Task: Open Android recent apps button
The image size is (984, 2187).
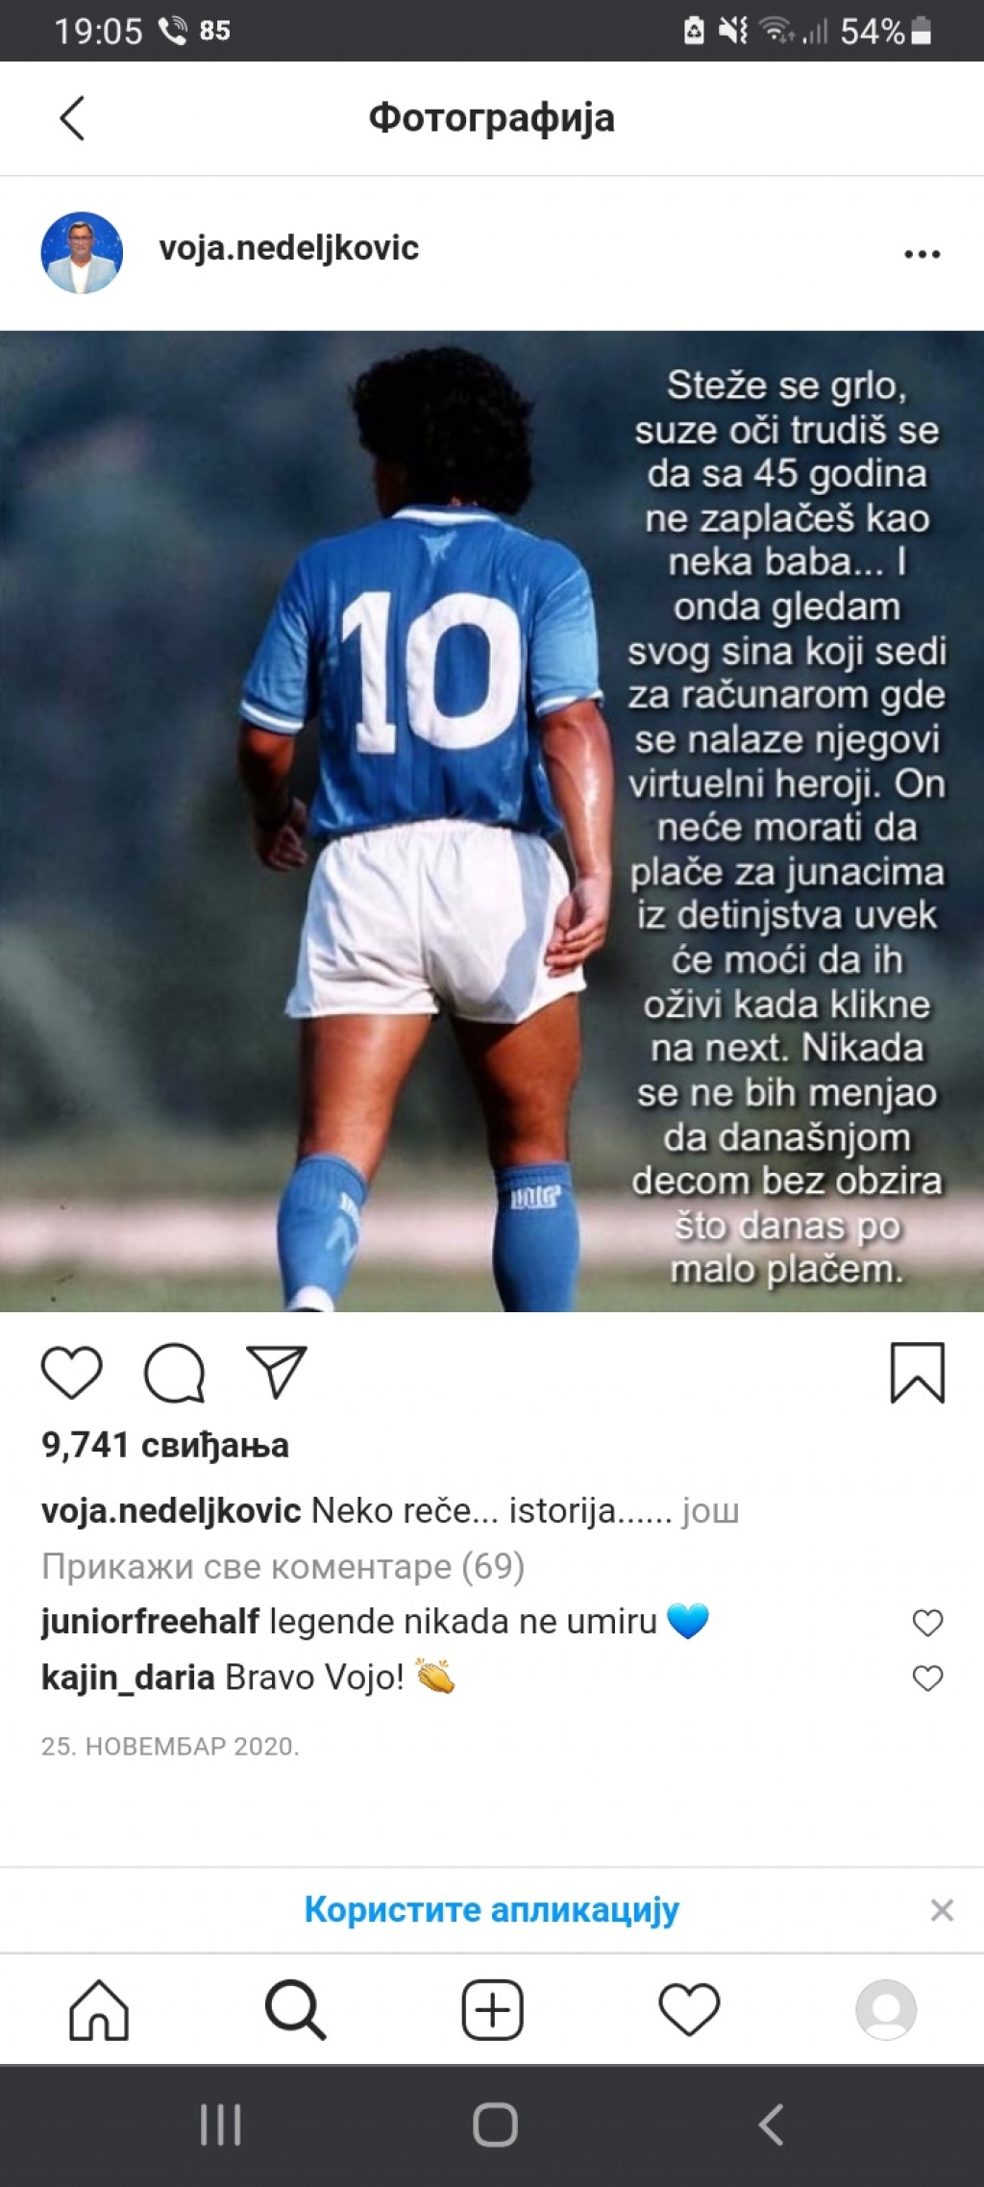Action: pos(220,2125)
